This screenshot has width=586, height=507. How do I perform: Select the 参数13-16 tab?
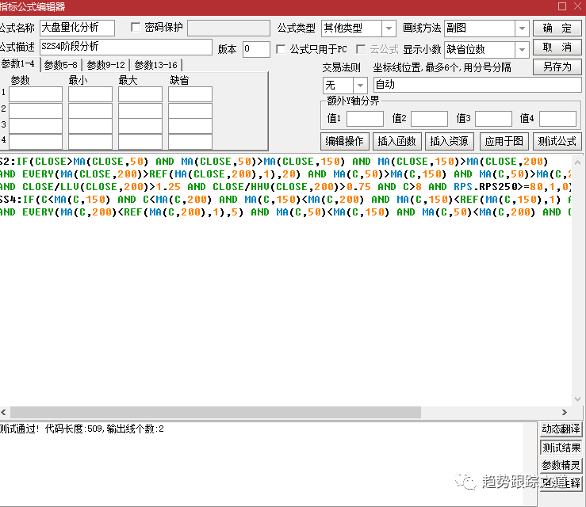click(x=155, y=65)
